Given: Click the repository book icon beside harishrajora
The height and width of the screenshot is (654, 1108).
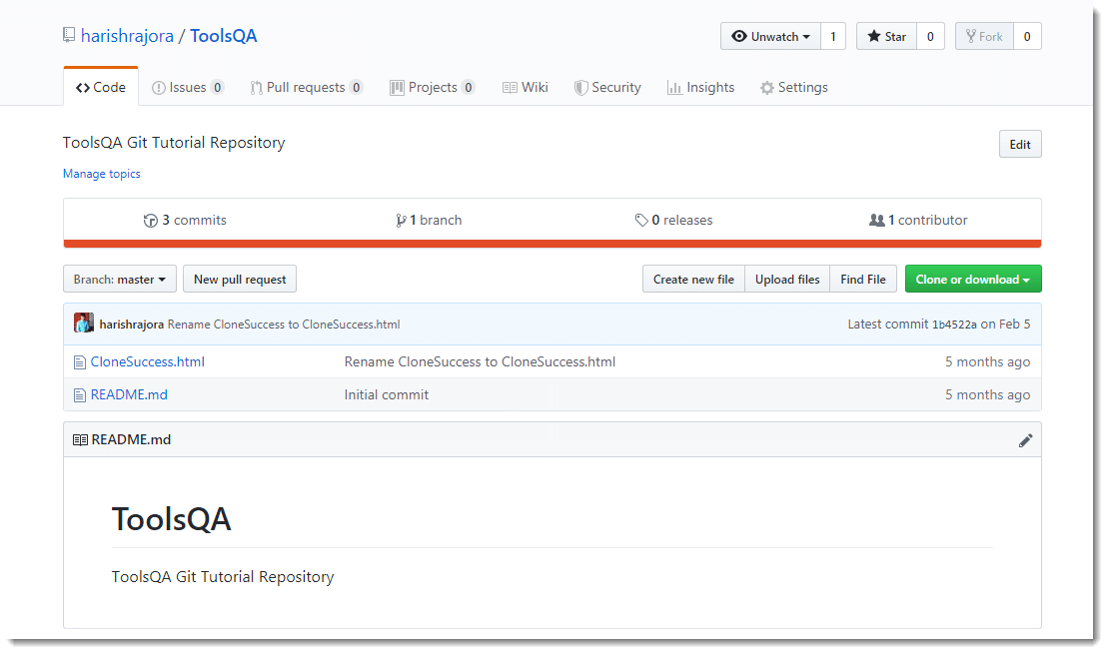Looking at the screenshot, I should [x=69, y=35].
